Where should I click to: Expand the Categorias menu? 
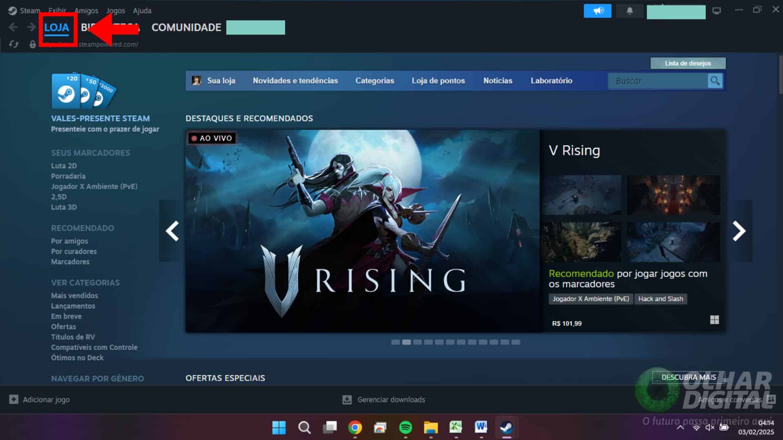pyautogui.click(x=375, y=81)
